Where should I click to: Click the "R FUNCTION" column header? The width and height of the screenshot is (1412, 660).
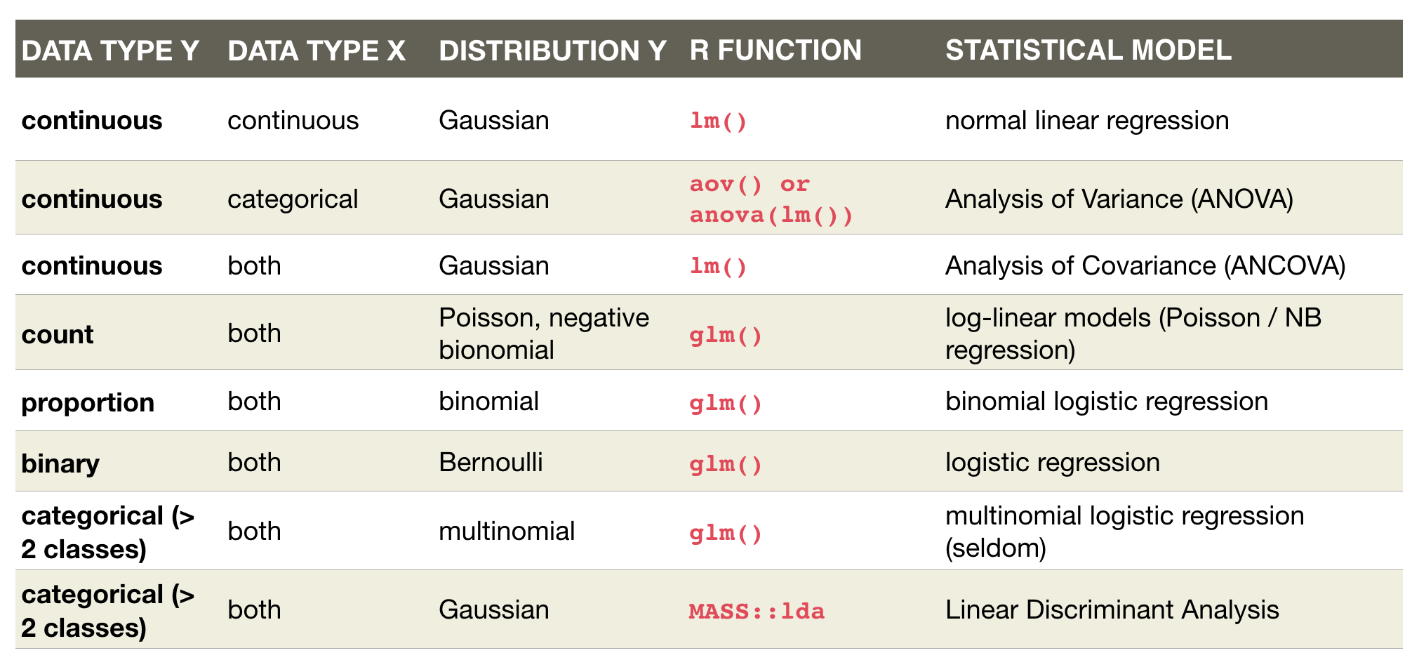775,51
